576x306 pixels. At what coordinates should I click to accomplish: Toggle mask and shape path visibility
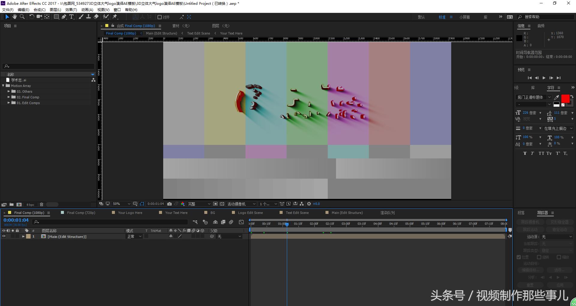[142, 204]
